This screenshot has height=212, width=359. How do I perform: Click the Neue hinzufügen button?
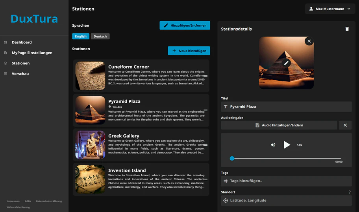pyautogui.click(x=189, y=51)
